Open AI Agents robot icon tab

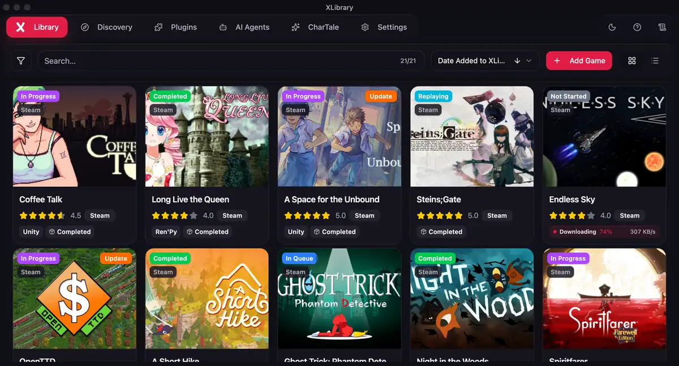click(x=244, y=27)
